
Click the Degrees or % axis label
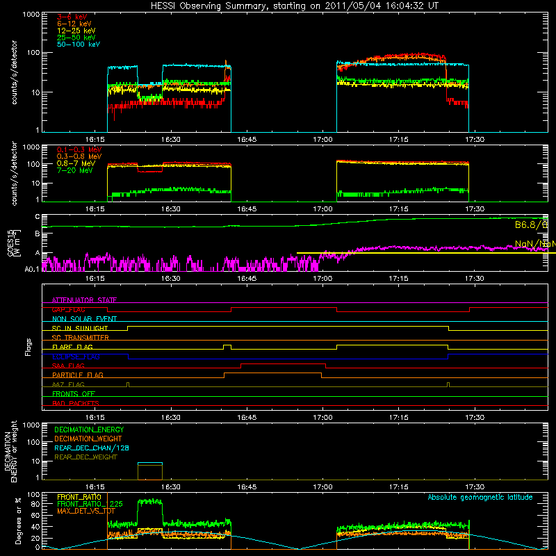(17, 521)
